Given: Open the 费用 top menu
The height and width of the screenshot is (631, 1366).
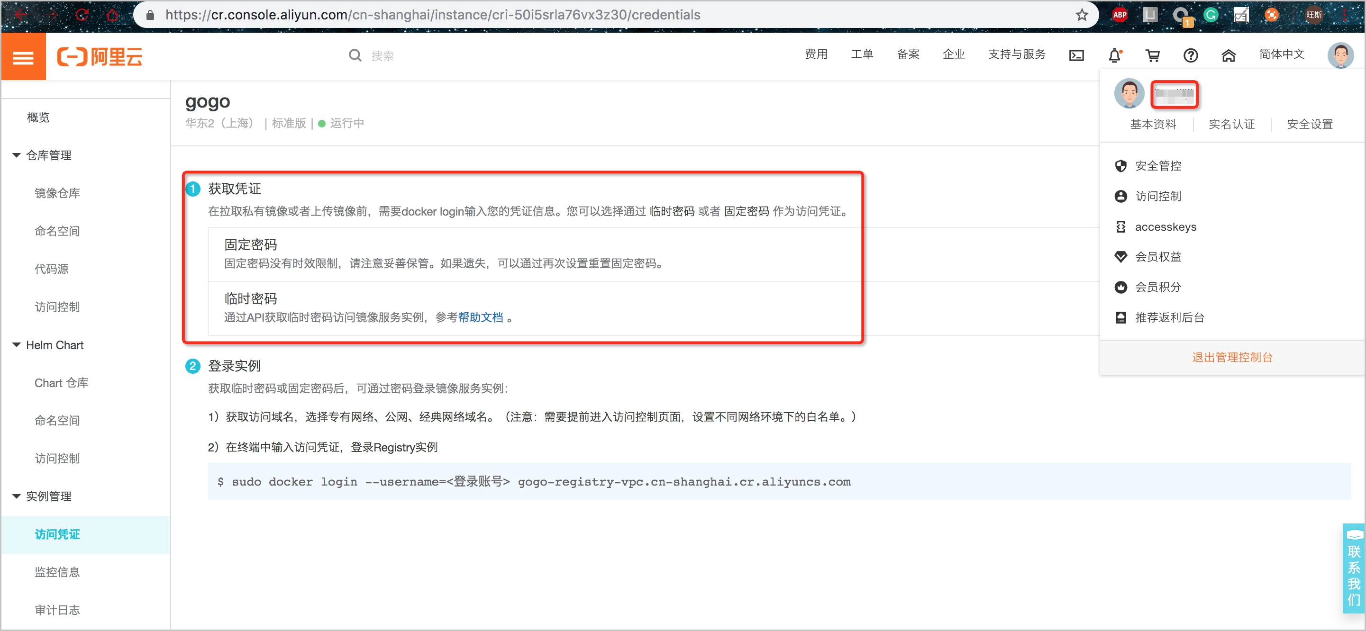Looking at the screenshot, I should [816, 54].
